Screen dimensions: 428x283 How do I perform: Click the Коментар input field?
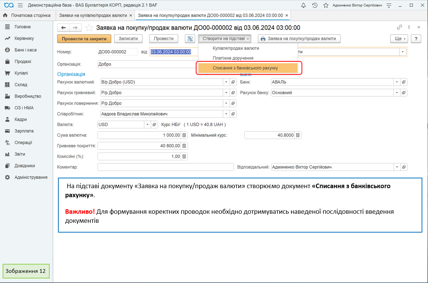pyautogui.click(x=165, y=167)
